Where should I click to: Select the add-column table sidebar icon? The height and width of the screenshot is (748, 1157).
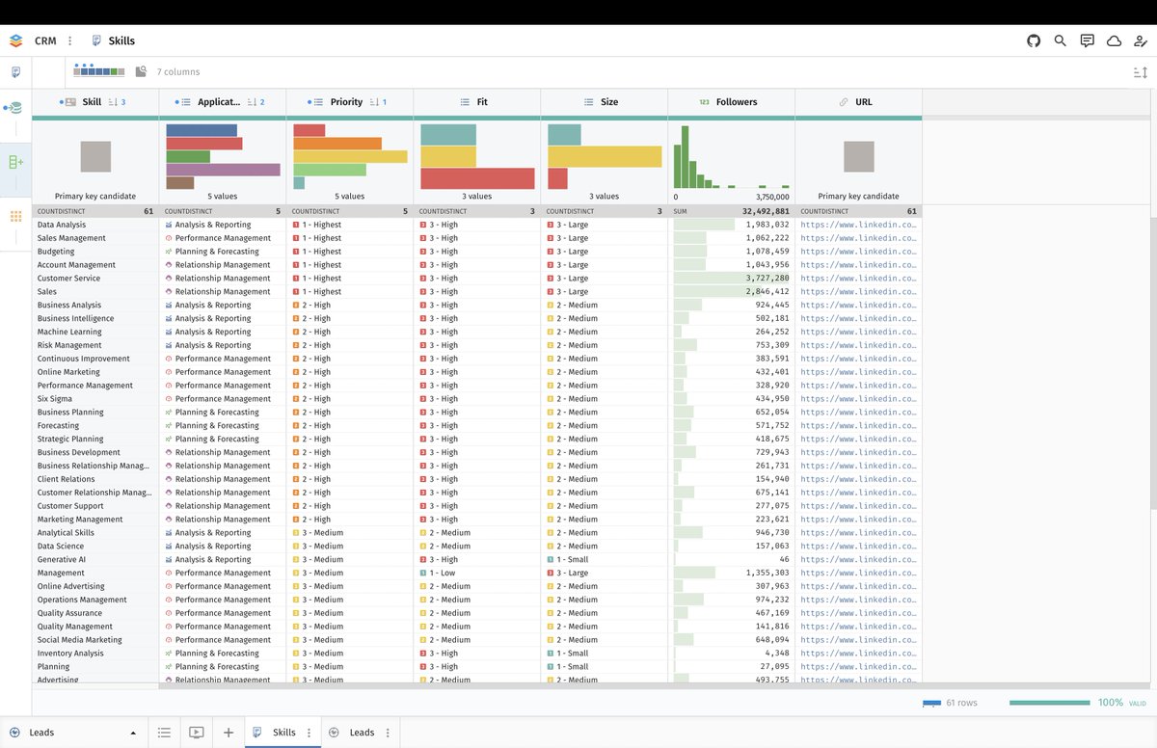15,162
